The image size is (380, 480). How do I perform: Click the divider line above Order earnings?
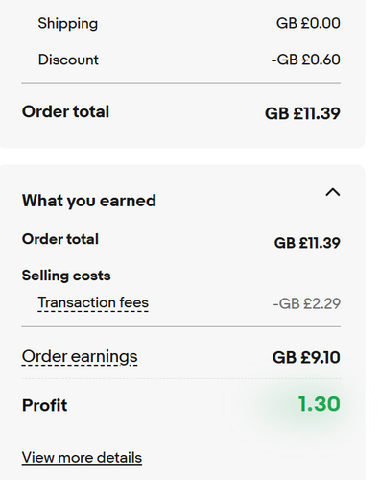pyautogui.click(x=181, y=327)
